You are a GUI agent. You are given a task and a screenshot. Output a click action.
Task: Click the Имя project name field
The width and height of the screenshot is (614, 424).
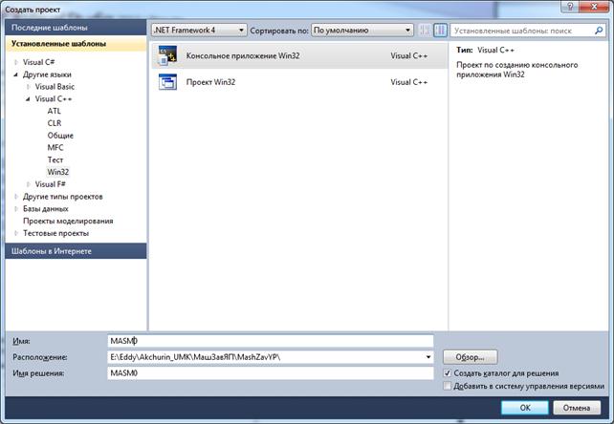(271, 341)
